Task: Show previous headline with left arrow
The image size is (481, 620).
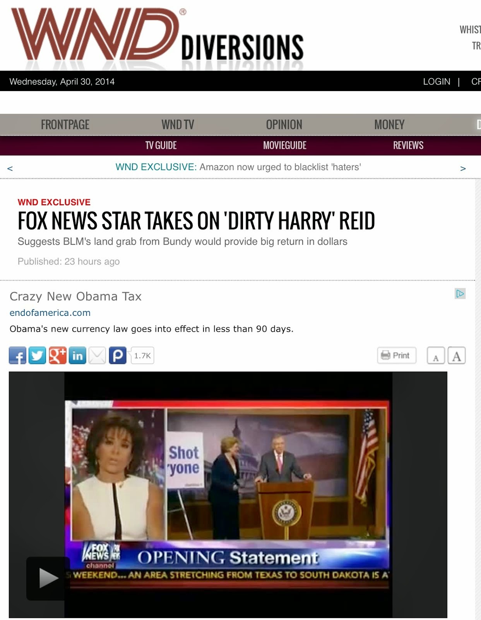Action: pos(10,168)
